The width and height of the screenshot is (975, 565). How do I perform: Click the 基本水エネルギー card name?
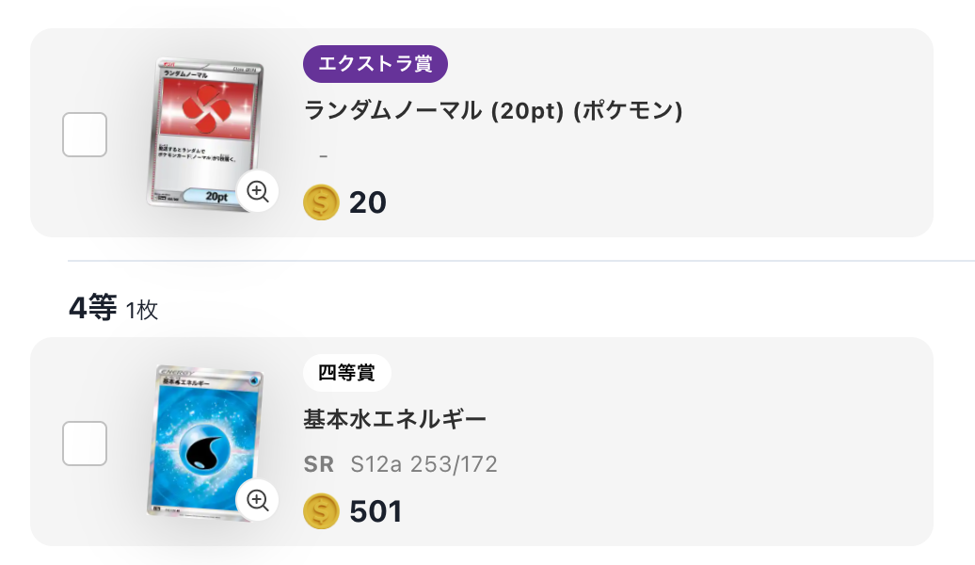click(393, 418)
